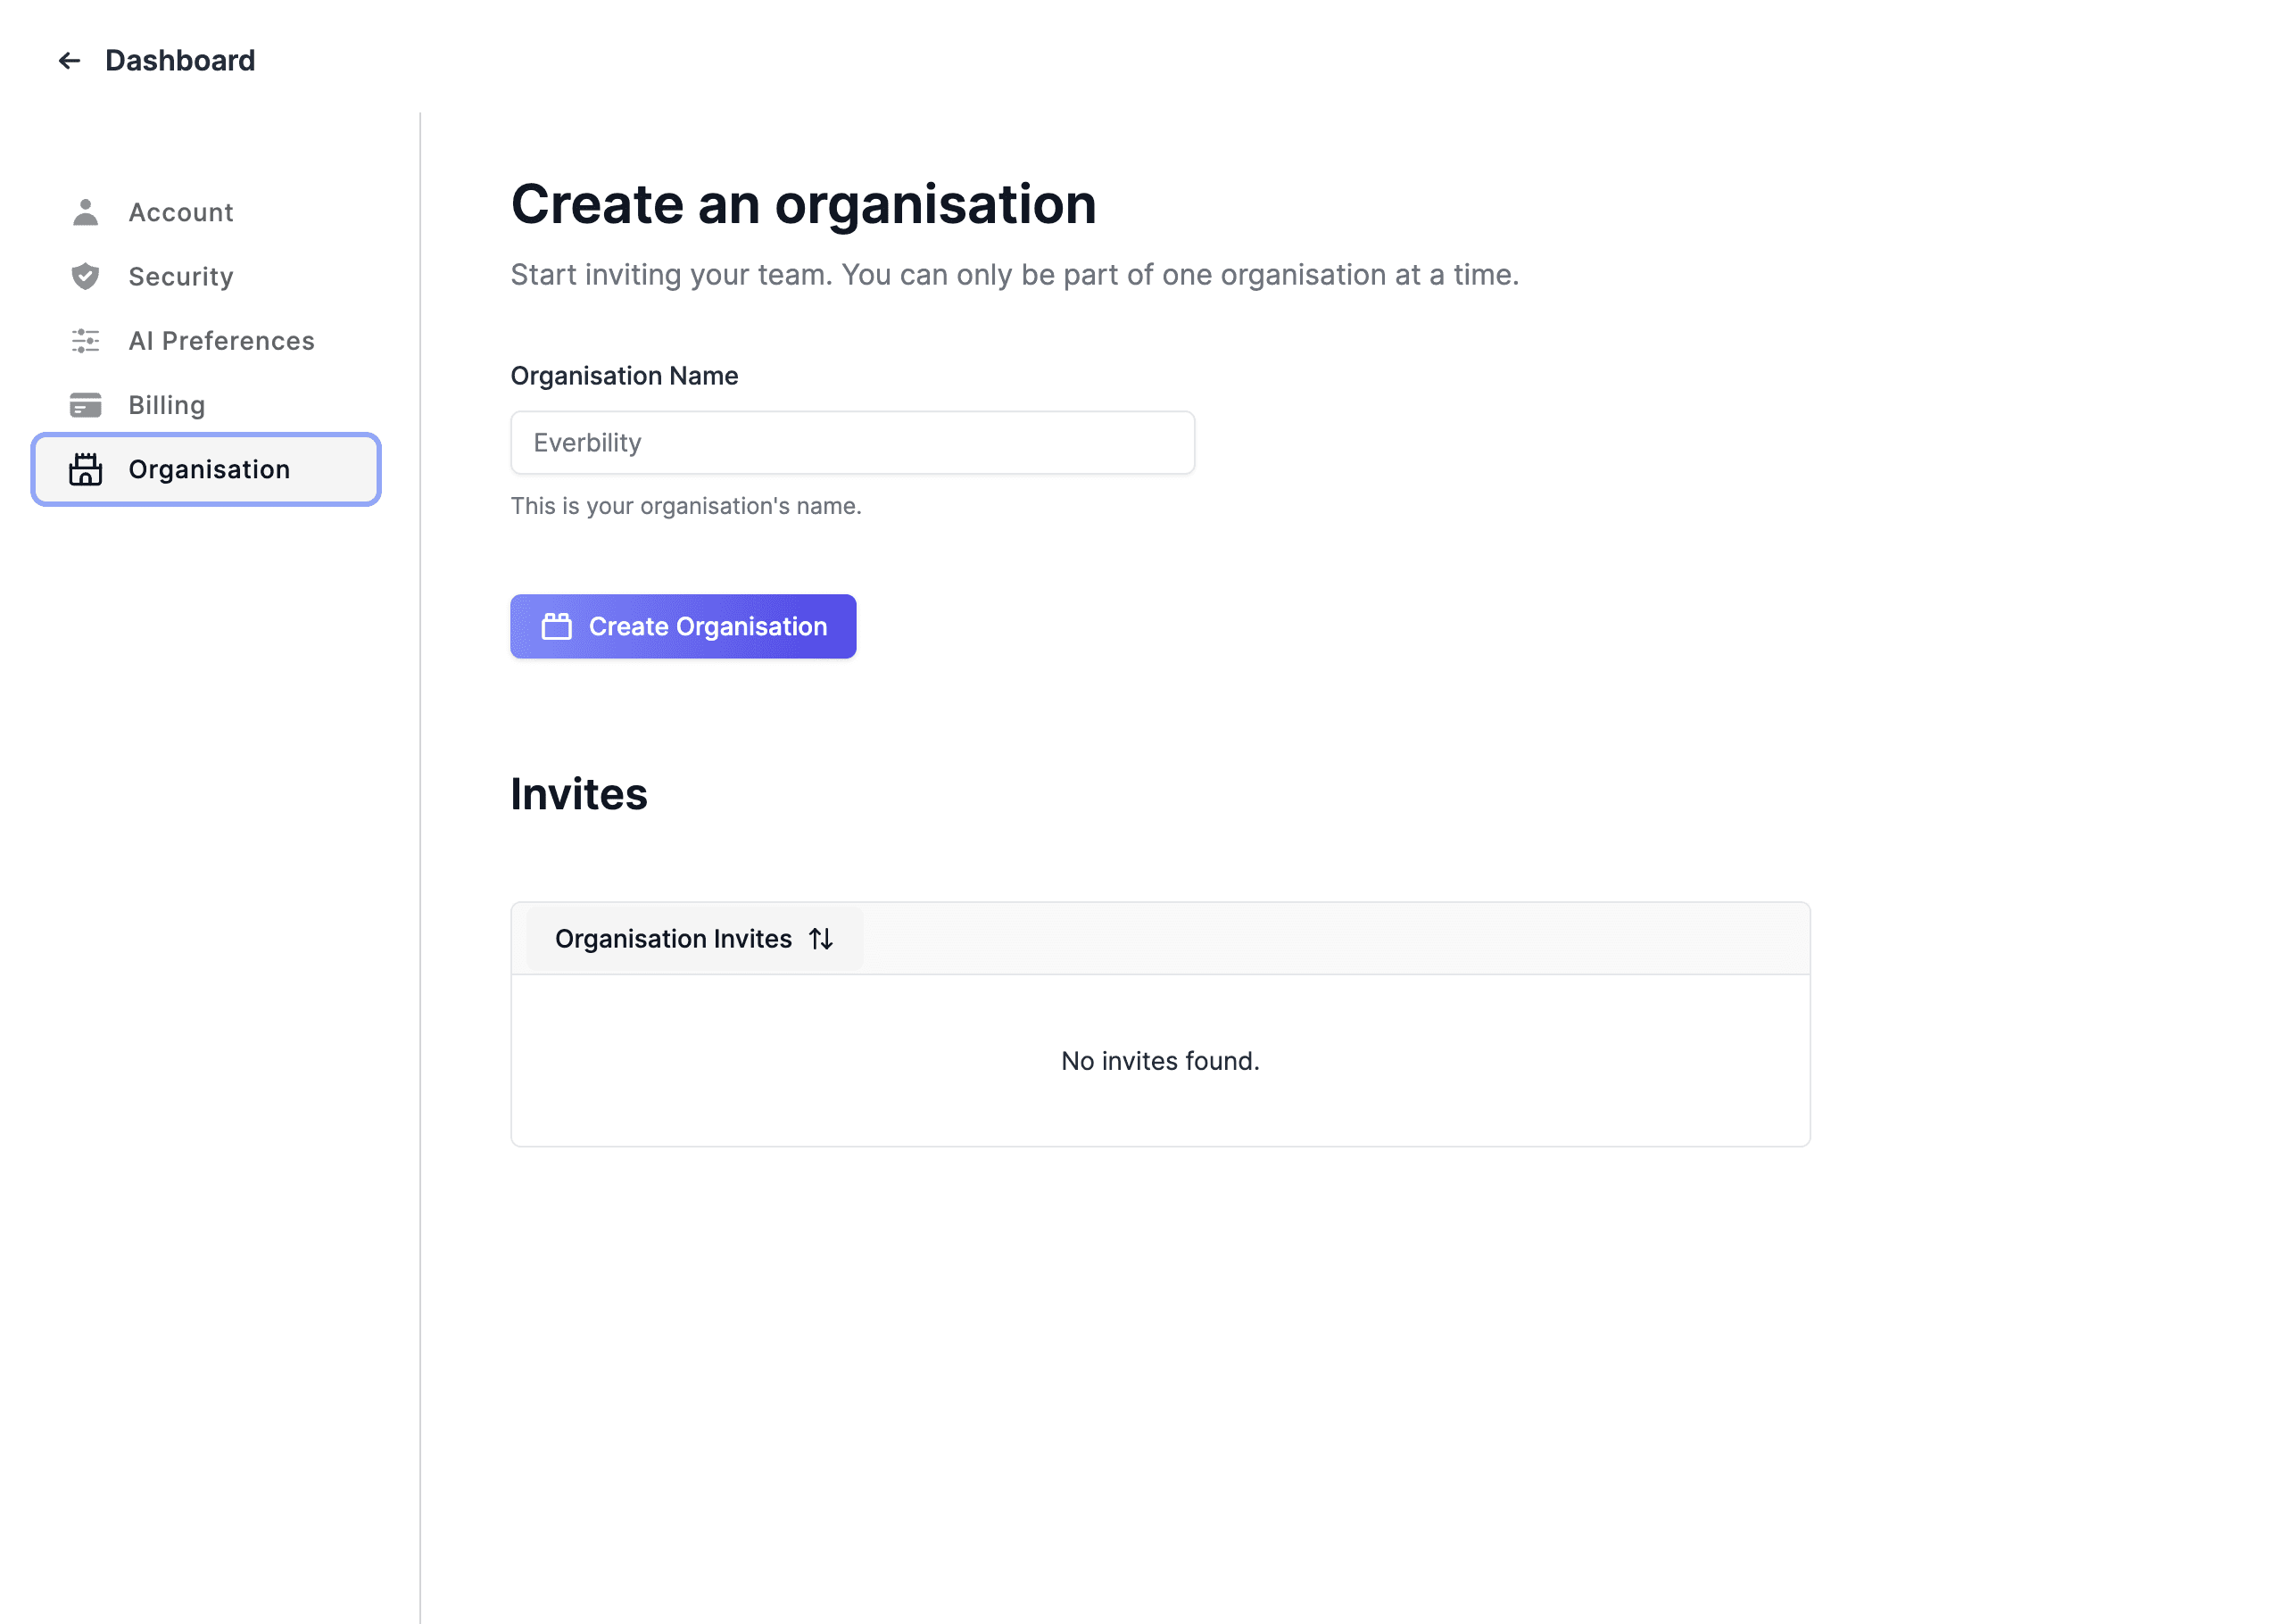Focus the Organisation Name input field
2270x1624 pixels.
point(852,442)
